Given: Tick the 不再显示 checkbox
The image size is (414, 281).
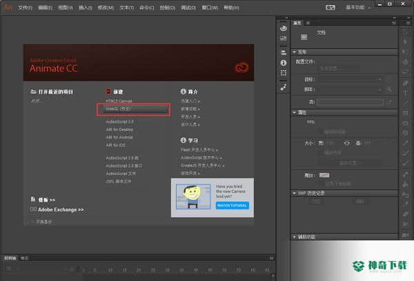Looking at the screenshot, I should [x=32, y=222].
